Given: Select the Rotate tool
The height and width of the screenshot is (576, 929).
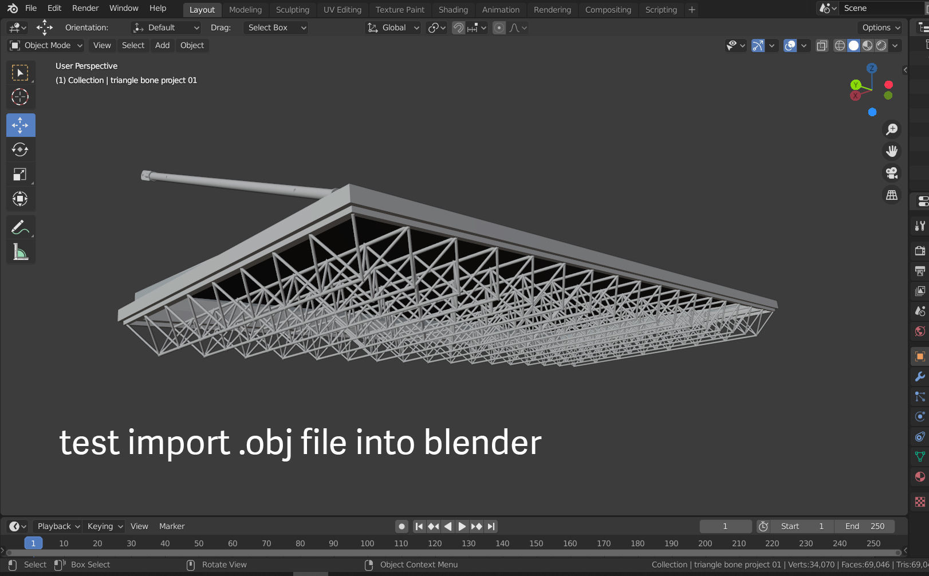Looking at the screenshot, I should click(x=21, y=149).
